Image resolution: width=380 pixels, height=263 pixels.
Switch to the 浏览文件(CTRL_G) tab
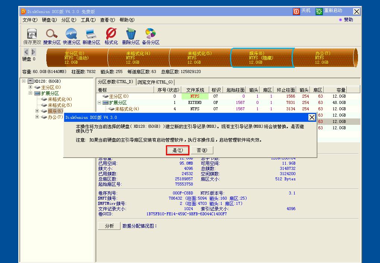coord(155,82)
